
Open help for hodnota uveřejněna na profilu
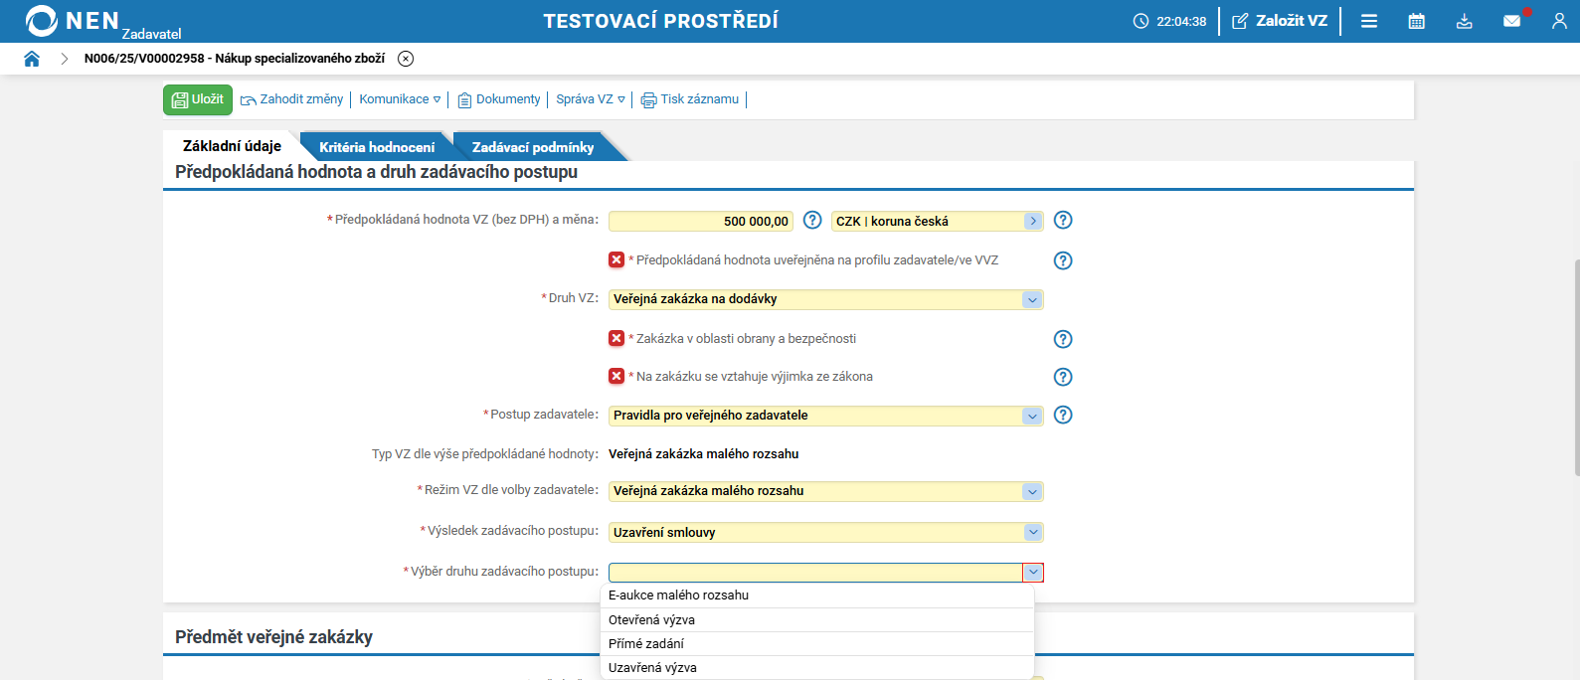(x=1063, y=260)
